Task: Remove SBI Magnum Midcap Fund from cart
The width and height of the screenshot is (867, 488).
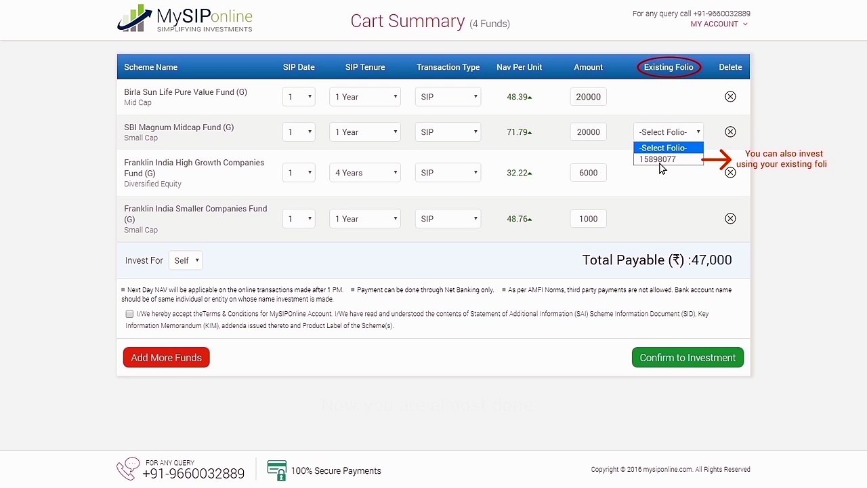Action: pos(730,132)
